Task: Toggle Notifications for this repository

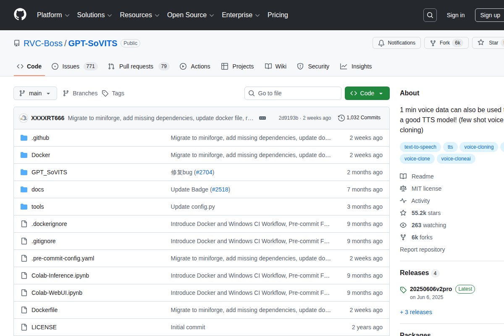Action: click(x=397, y=43)
